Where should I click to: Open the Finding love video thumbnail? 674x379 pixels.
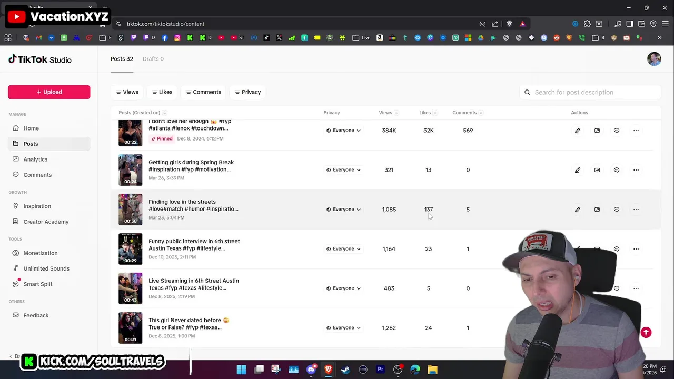click(130, 210)
